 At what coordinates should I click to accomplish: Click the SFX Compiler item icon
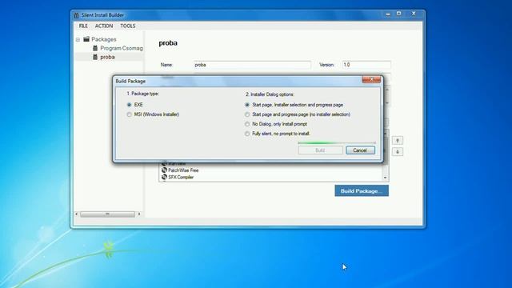point(164,177)
